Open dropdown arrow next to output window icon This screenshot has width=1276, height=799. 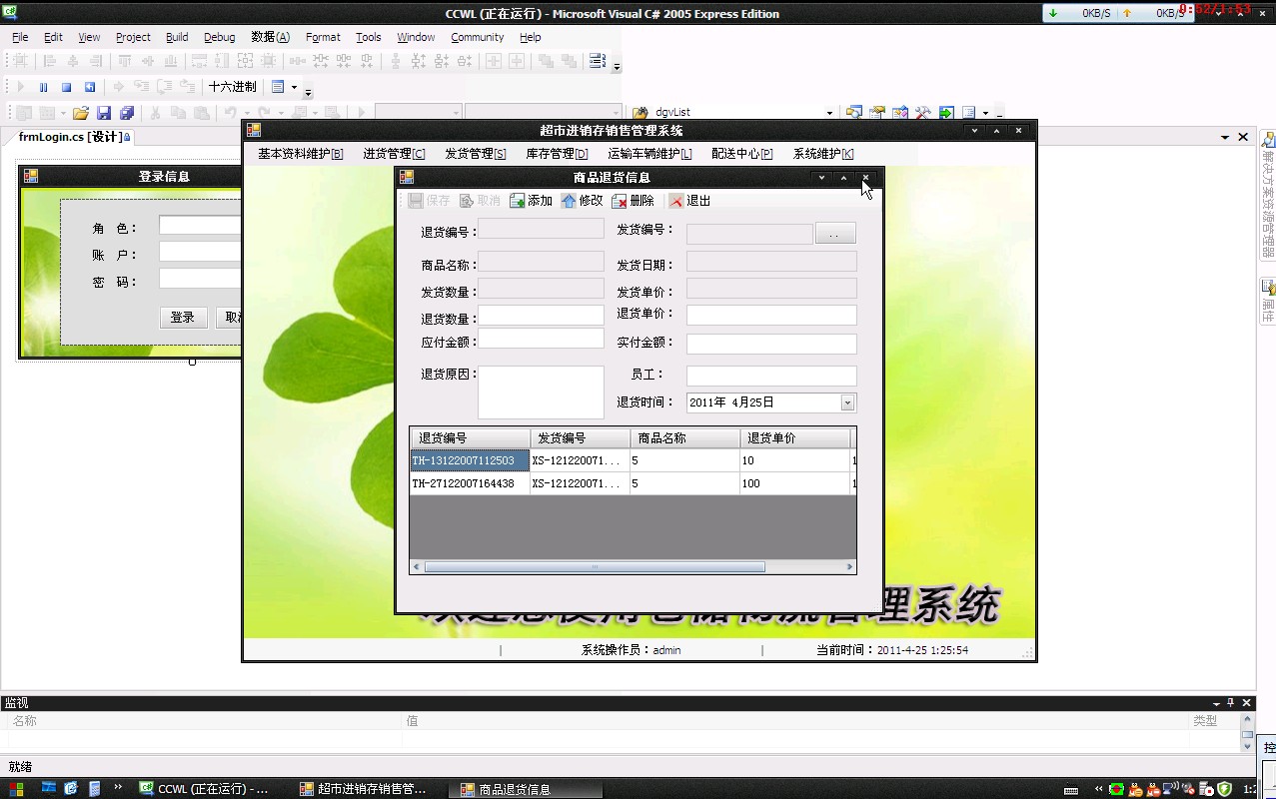[985, 113]
